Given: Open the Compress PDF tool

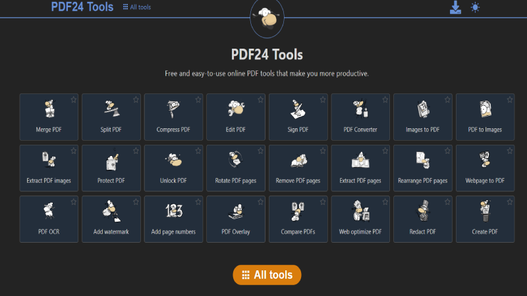Looking at the screenshot, I should coord(173,117).
